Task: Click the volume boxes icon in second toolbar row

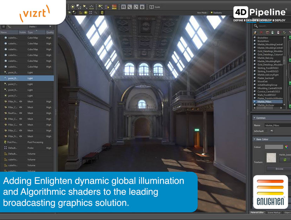Action: [x=80, y=13]
